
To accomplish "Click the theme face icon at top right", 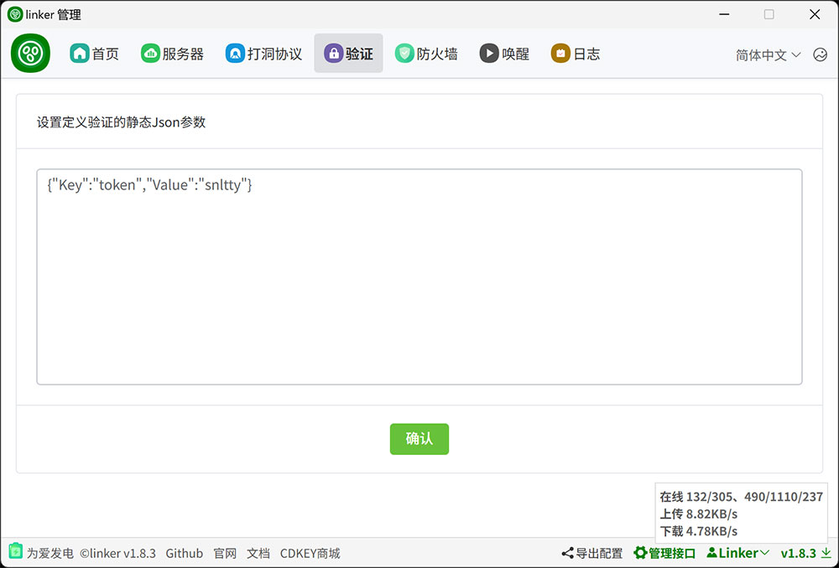I will pos(820,54).
